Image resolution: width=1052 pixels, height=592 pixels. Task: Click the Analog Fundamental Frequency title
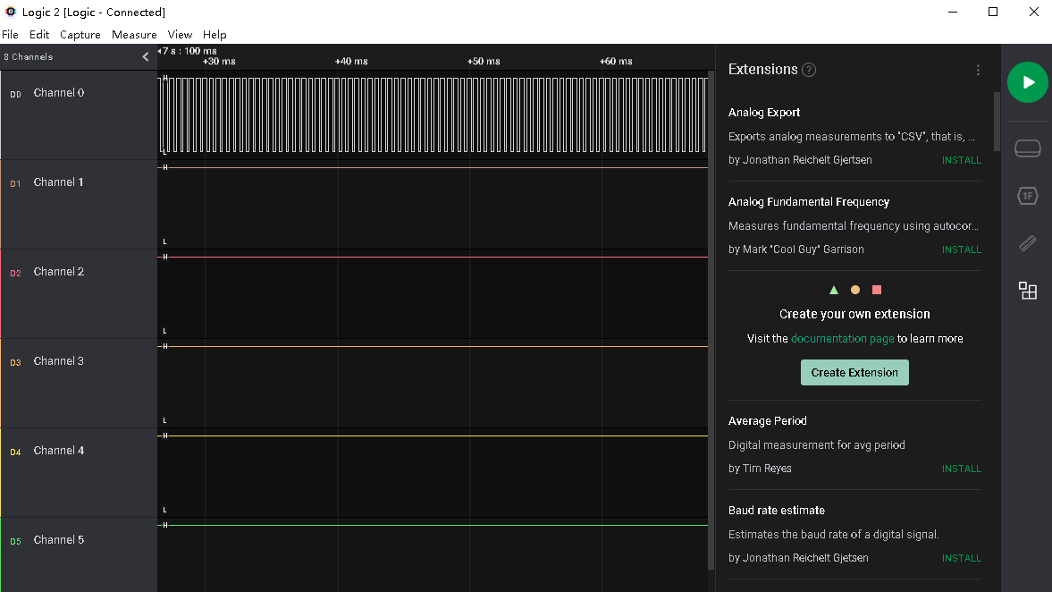(809, 201)
